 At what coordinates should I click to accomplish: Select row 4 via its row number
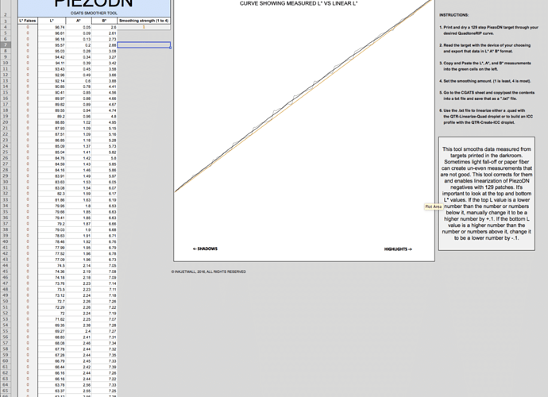pos(6,27)
